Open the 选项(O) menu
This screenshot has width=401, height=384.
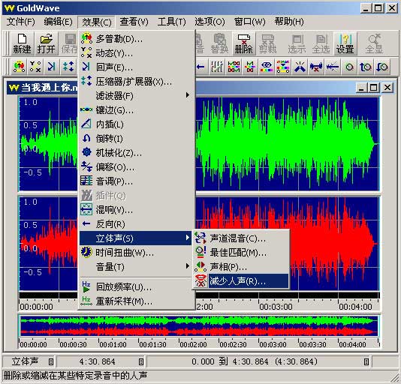point(210,22)
